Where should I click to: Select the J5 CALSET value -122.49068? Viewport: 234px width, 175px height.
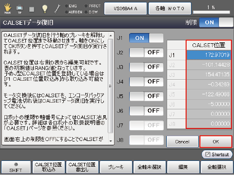[x=209, y=94]
